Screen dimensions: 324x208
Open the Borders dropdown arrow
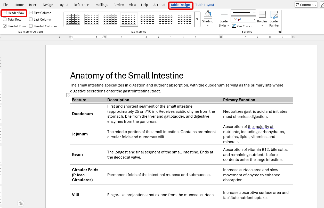(262, 25)
